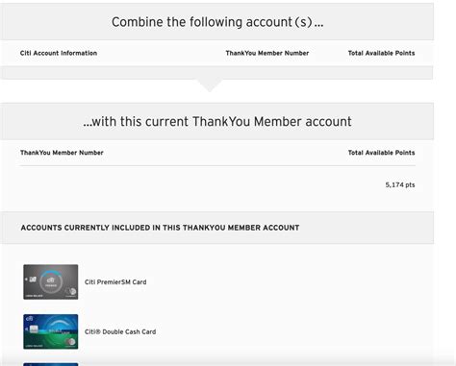Viewport: 456px width, 366px height.
Task: Click the 'Combine the following account(s)...' heading
Action: pos(217,22)
